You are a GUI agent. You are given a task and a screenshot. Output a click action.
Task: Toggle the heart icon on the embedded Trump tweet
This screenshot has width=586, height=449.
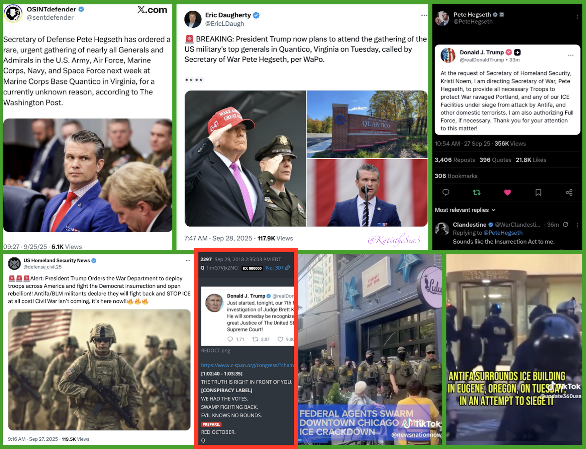tap(280, 339)
